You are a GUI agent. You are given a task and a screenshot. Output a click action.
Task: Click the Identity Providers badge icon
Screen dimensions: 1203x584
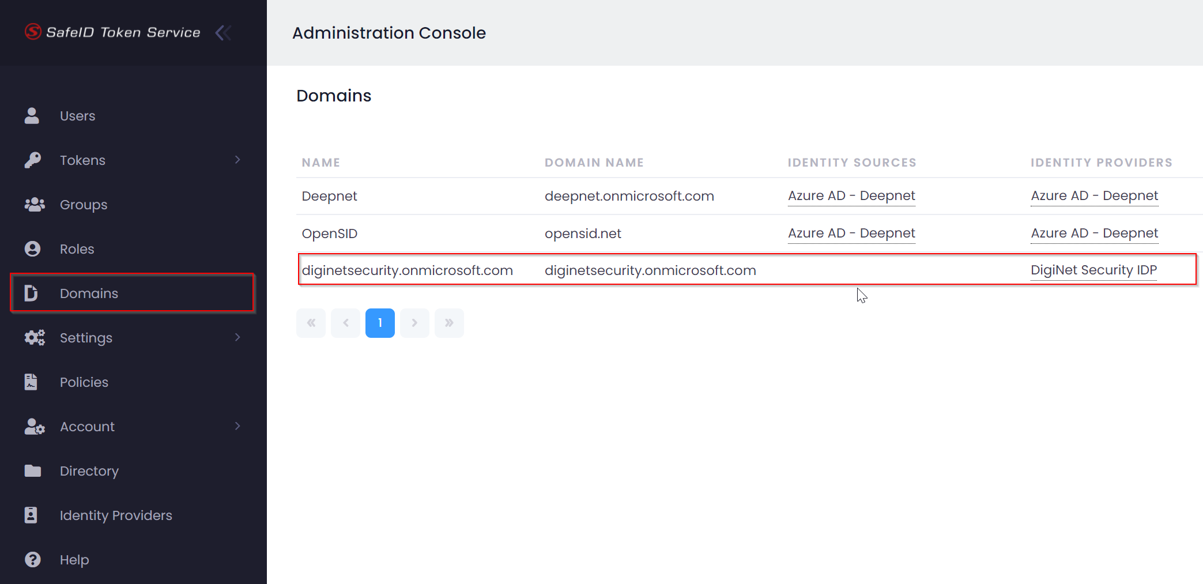pos(31,515)
